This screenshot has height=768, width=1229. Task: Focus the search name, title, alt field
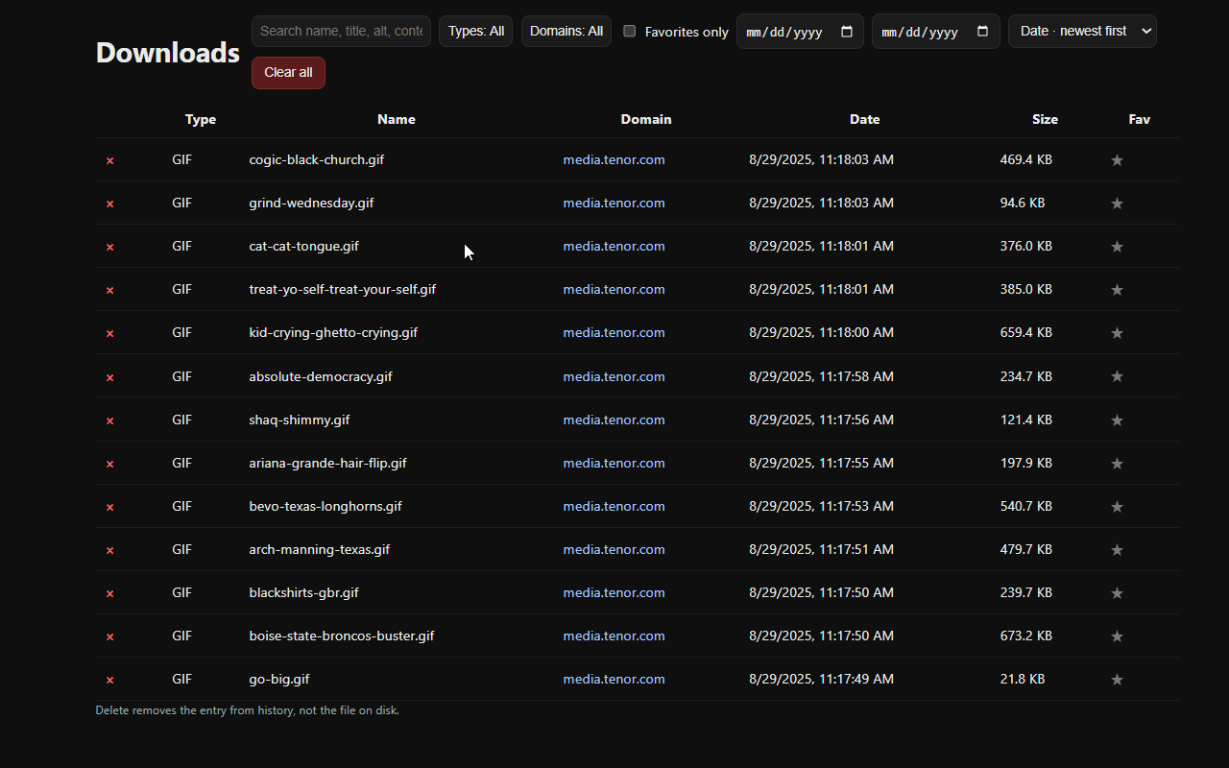(341, 31)
